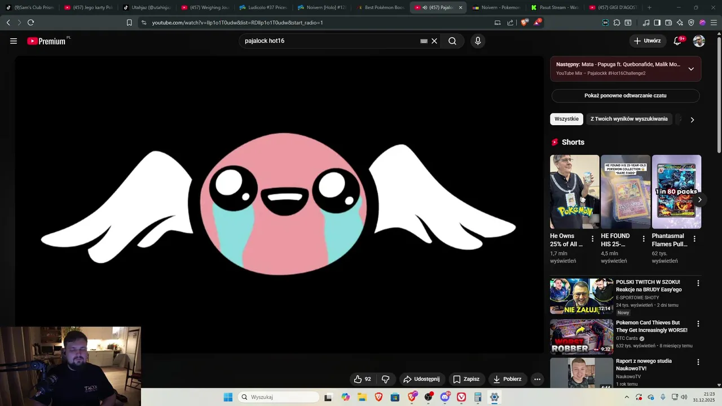Open options for Phantasmal Flames Short
722x406 pixels.
694,239
